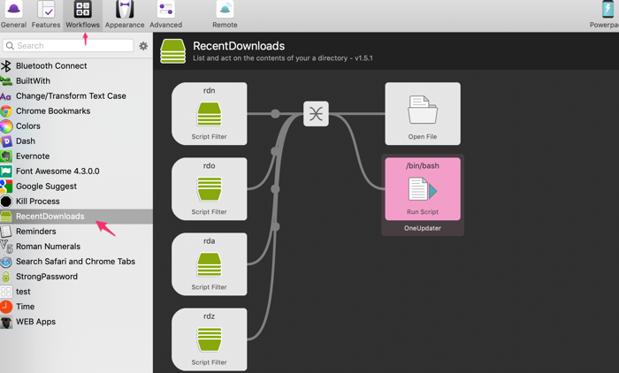The height and width of the screenshot is (373, 619).
Task: Click the RecentDownloads header icon
Action: click(173, 51)
